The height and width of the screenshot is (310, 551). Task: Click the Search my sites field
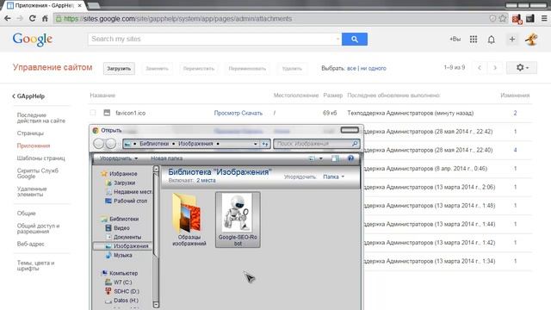point(214,39)
